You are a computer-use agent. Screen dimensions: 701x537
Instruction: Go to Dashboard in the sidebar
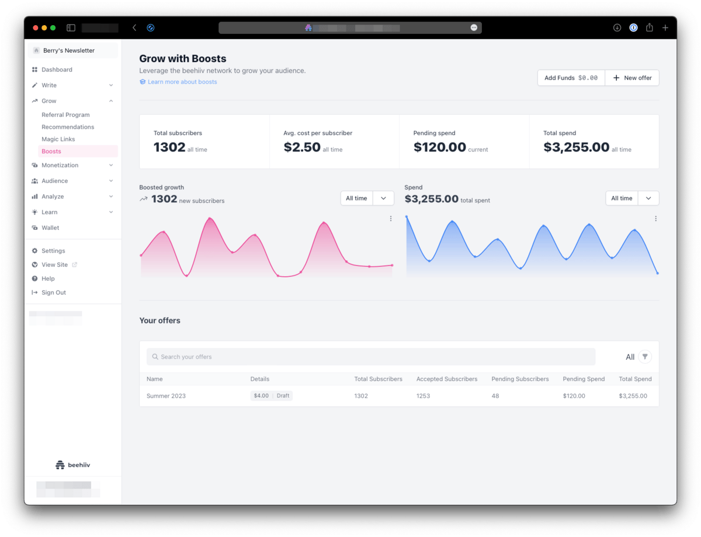point(57,70)
